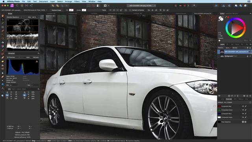Click the Add boolean operation icon
The width and height of the screenshot is (252, 142).
click(236, 6)
